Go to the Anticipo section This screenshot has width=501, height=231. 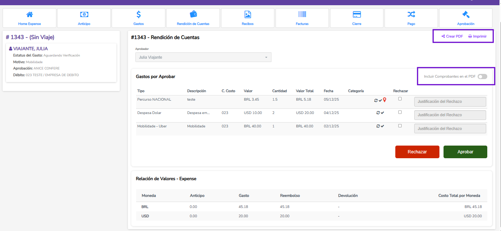coord(84,18)
